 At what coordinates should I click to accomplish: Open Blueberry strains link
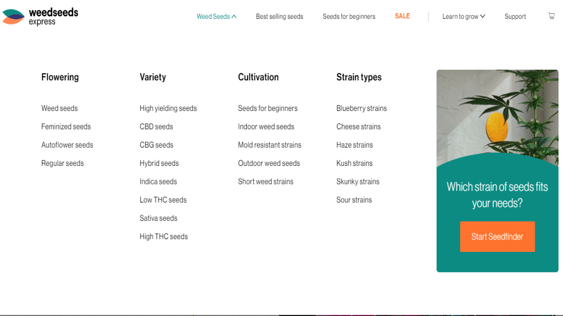pyautogui.click(x=362, y=108)
